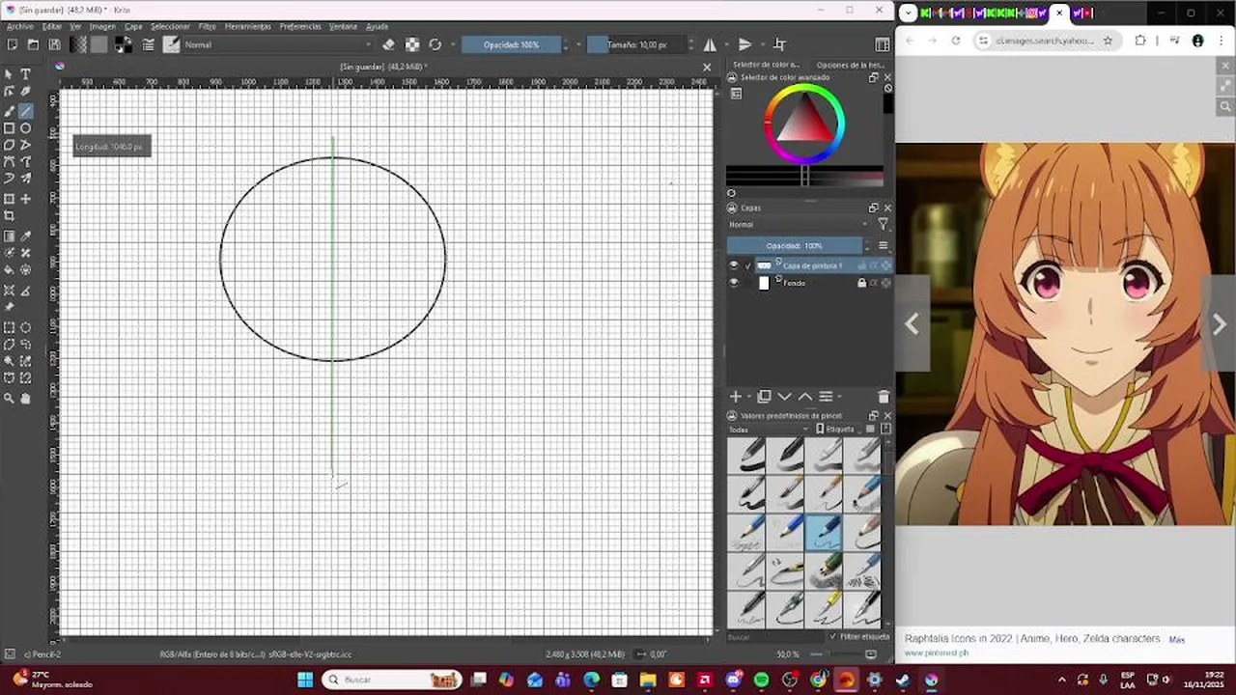Select the Move tool
The height and width of the screenshot is (695, 1236).
[26, 199]
